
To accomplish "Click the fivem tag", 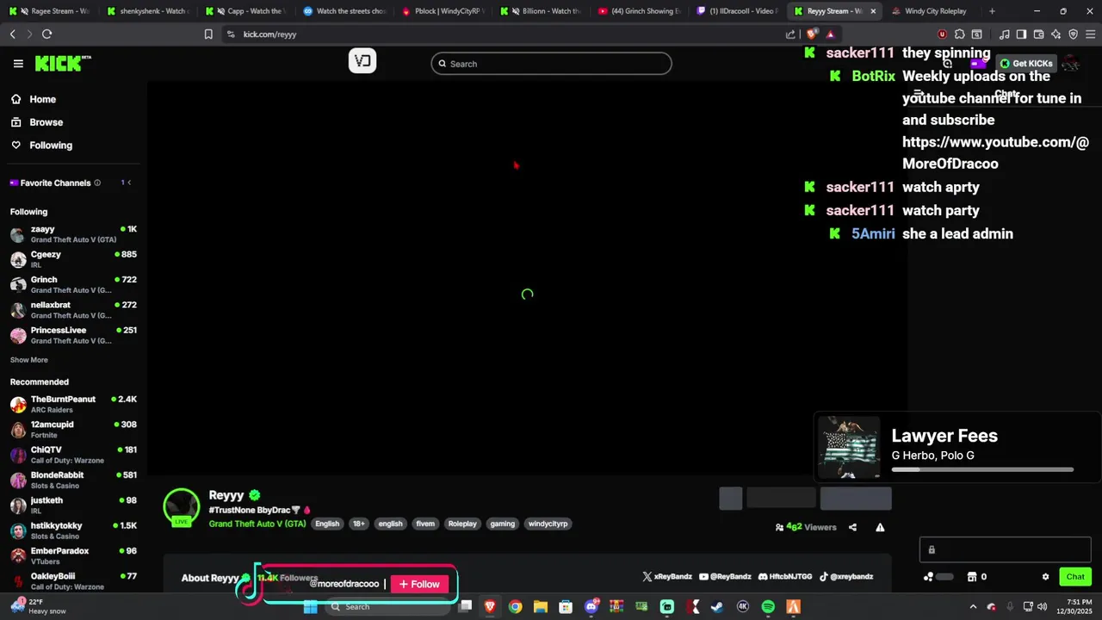I will coord(425,524).
